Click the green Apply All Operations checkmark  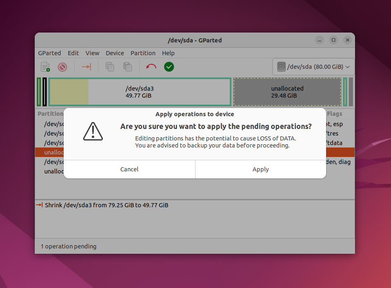pyautogui.click(x=169, y=67)
